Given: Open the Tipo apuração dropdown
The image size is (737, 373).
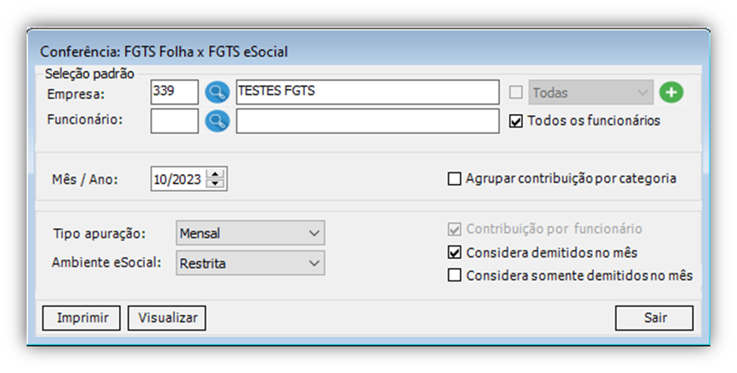Looking at the screenshot, I should click(x=250, y=233).
